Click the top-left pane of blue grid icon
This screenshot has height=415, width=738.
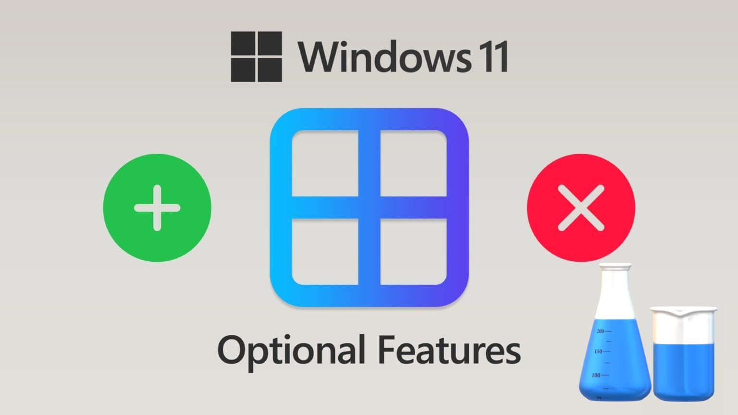pos(325,163)
